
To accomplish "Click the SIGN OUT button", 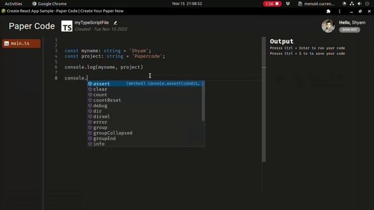I will point(349,30).
